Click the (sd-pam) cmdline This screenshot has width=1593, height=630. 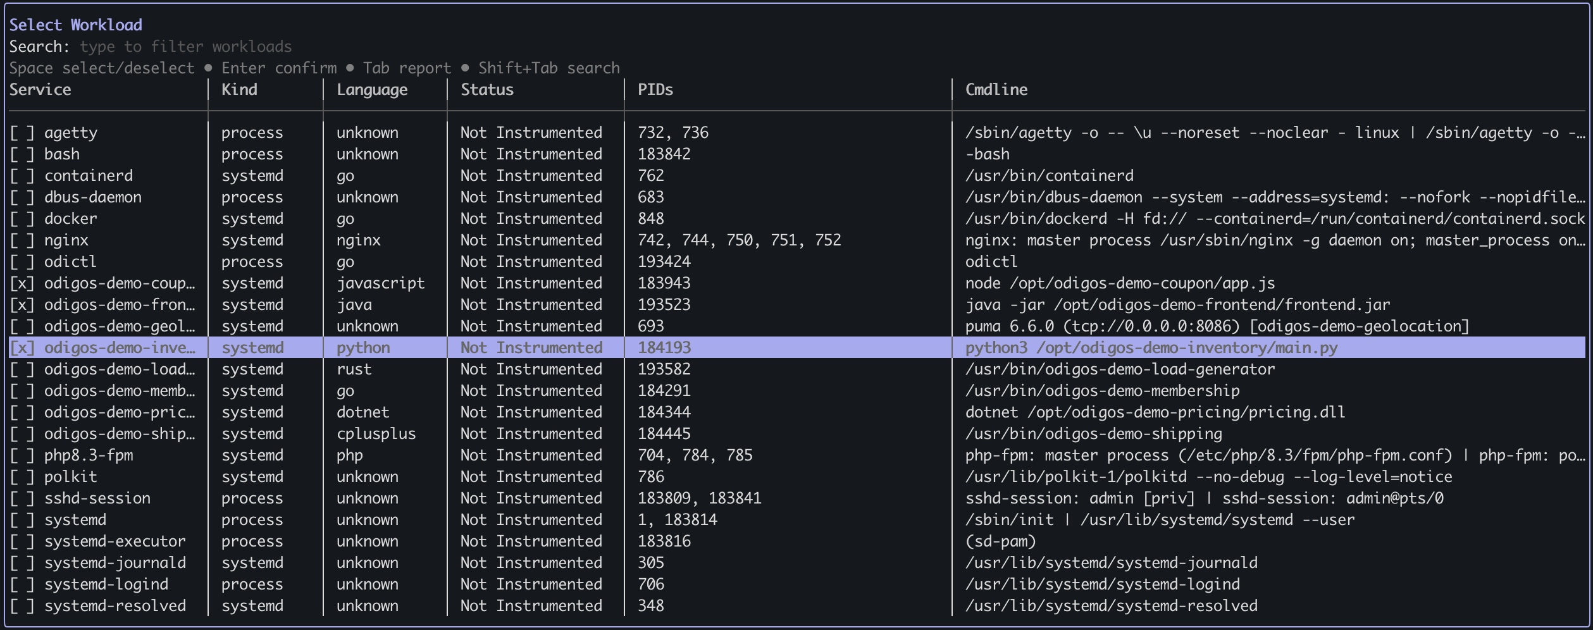pyautogui.click(x=1001, y=541)
